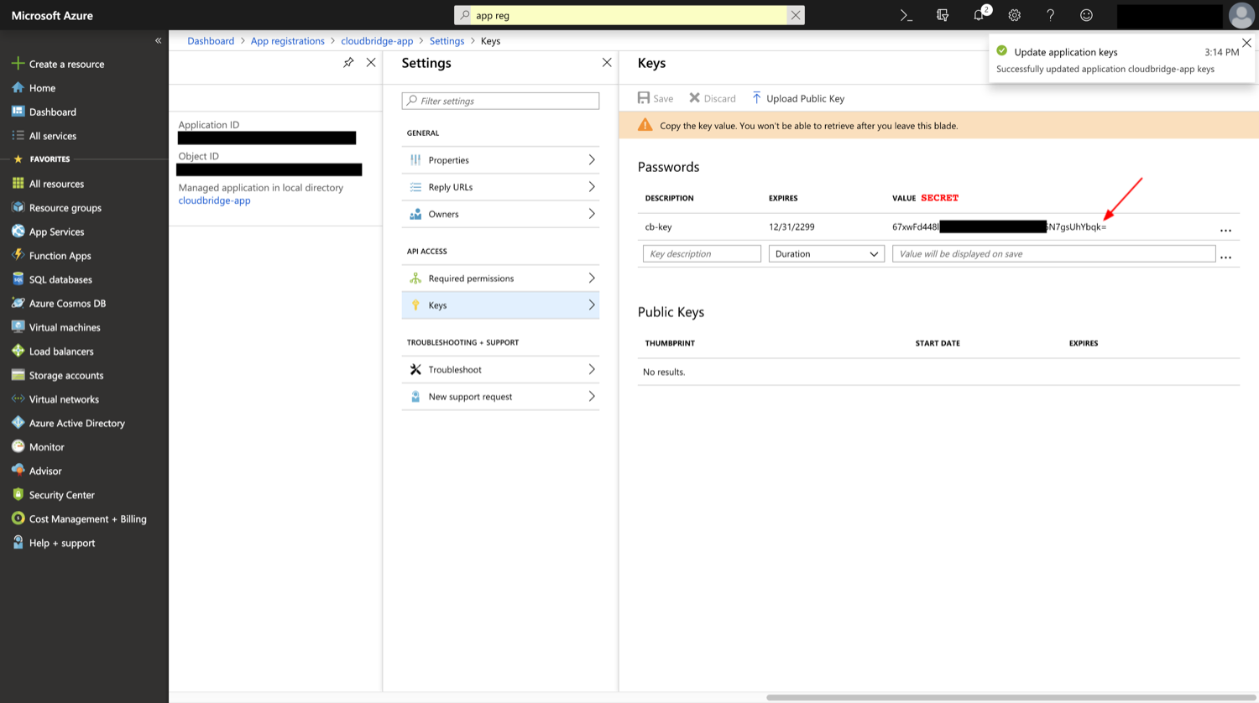
Task: Open Properties settings
Action: [501, 160]
